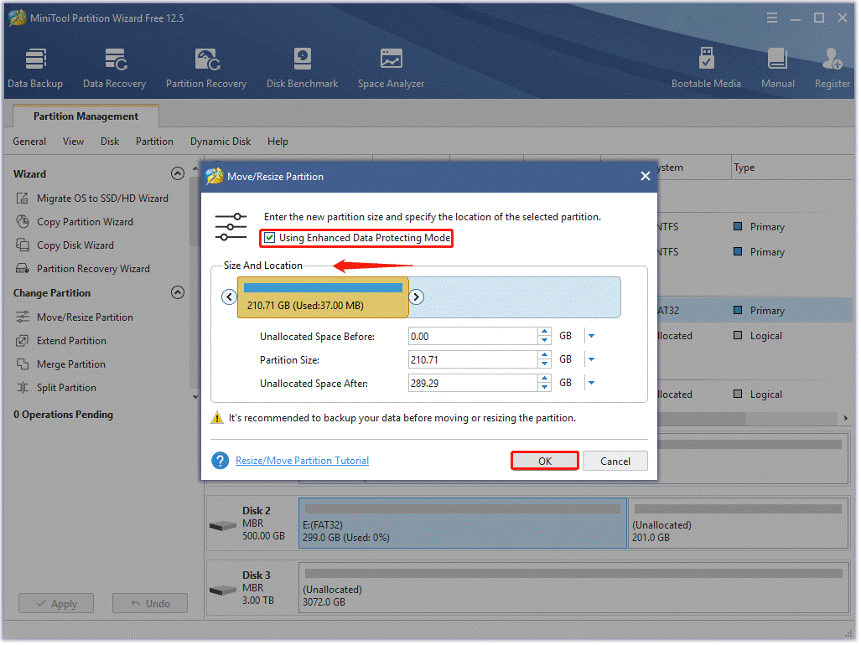Click the 0 Operations Pending label

point(64,415)
